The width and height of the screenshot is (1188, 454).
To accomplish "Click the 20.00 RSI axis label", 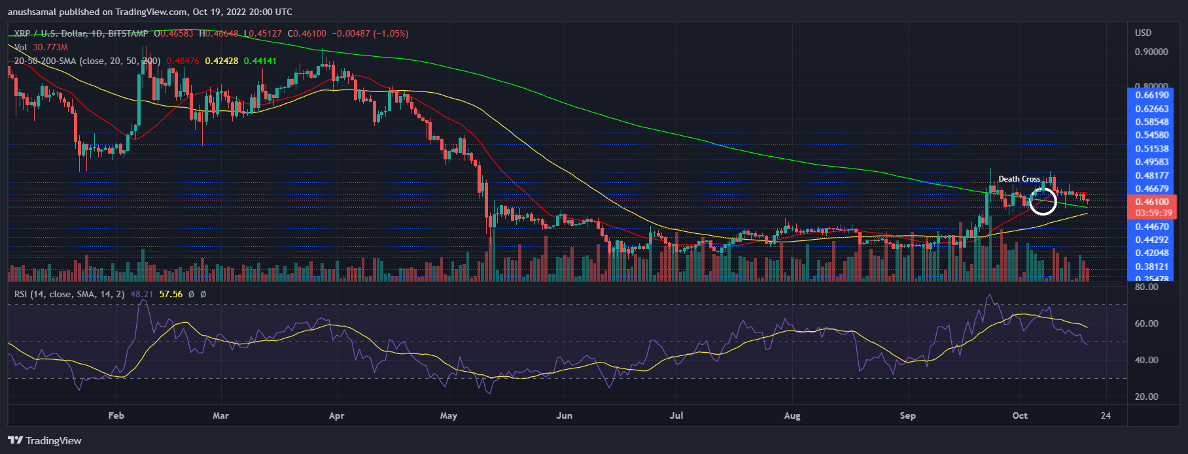I will point(1147,397).
